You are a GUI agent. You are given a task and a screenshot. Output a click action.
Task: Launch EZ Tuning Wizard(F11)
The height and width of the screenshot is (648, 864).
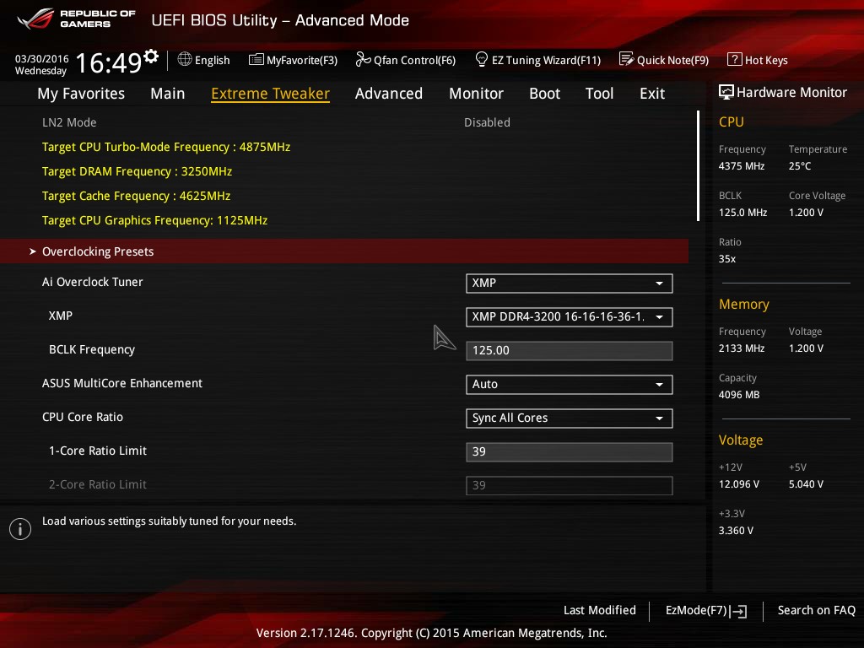[x=537, y=60]
